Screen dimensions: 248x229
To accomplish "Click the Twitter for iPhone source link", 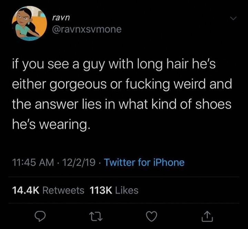I will click(x=145, y=163).
